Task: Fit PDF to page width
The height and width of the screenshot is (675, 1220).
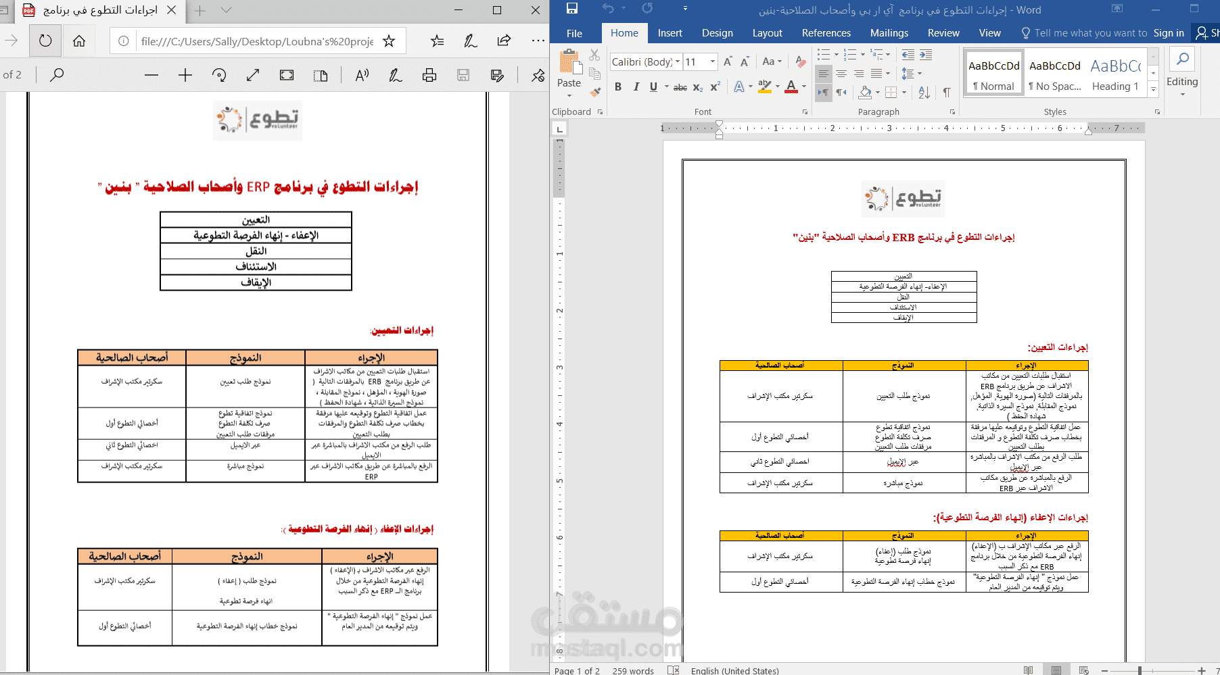Action: (x=253, y=75)
